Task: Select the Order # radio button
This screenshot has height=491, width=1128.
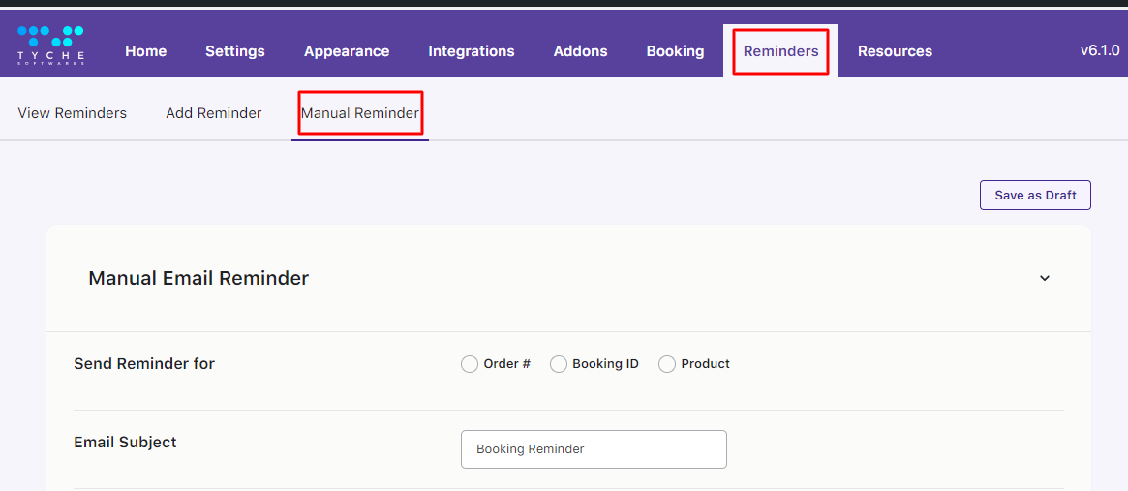Action: click(469, 364)
